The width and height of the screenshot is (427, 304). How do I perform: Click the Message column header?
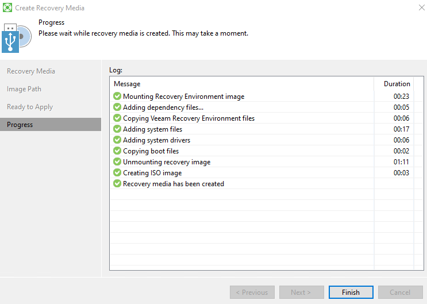tap(127, 84)
